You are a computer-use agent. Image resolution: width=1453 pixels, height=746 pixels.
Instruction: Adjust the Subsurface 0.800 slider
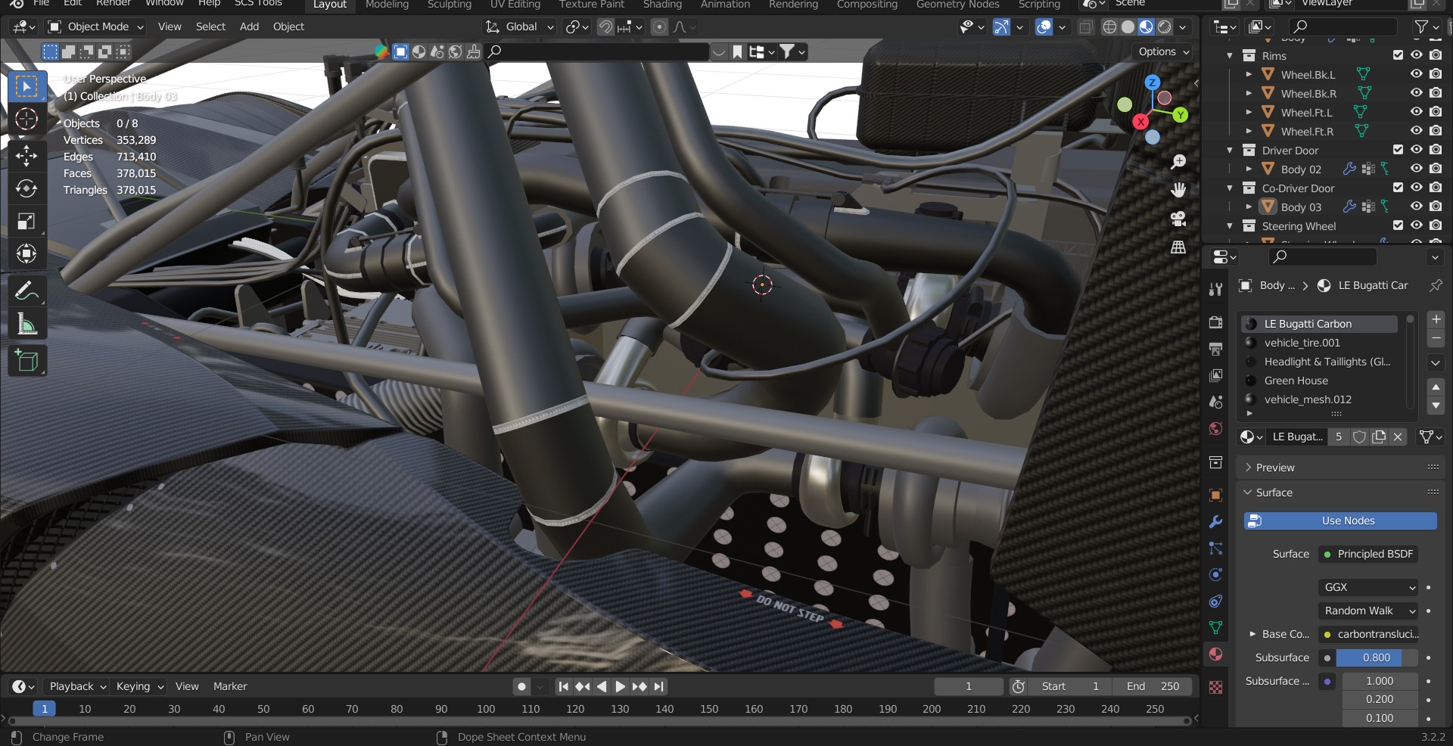1377,657
